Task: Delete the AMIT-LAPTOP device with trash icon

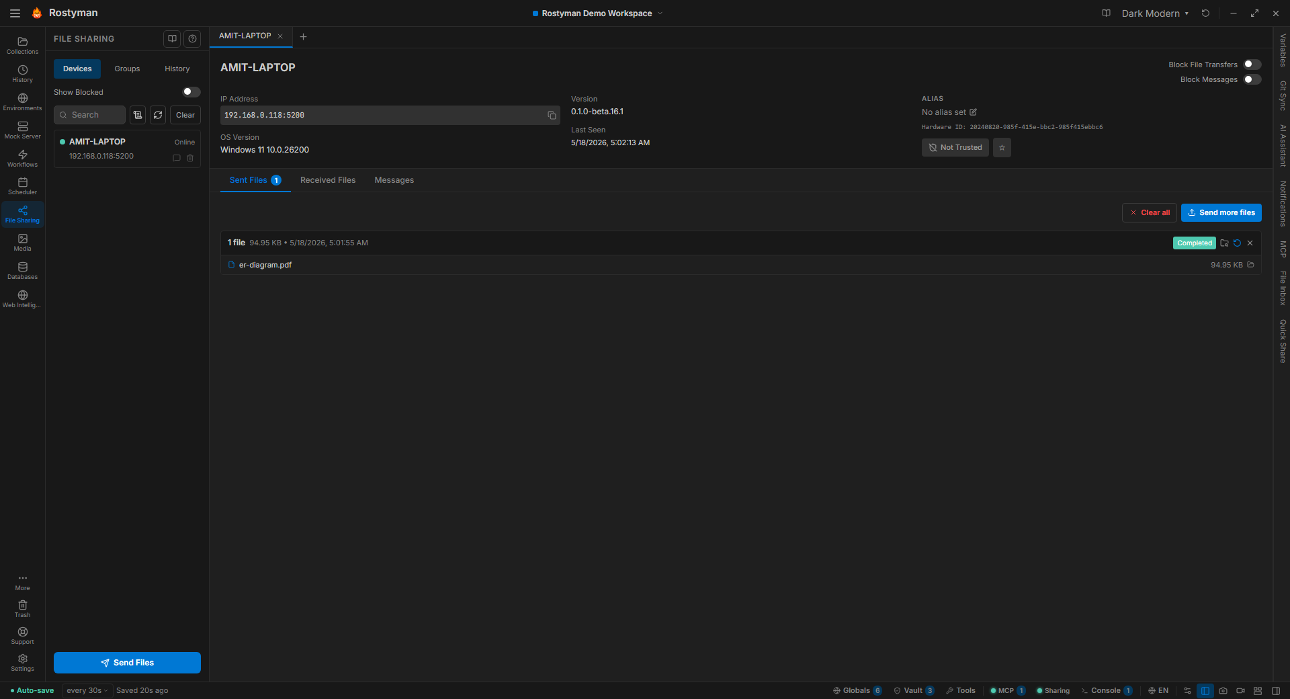Action: point(190,158)
